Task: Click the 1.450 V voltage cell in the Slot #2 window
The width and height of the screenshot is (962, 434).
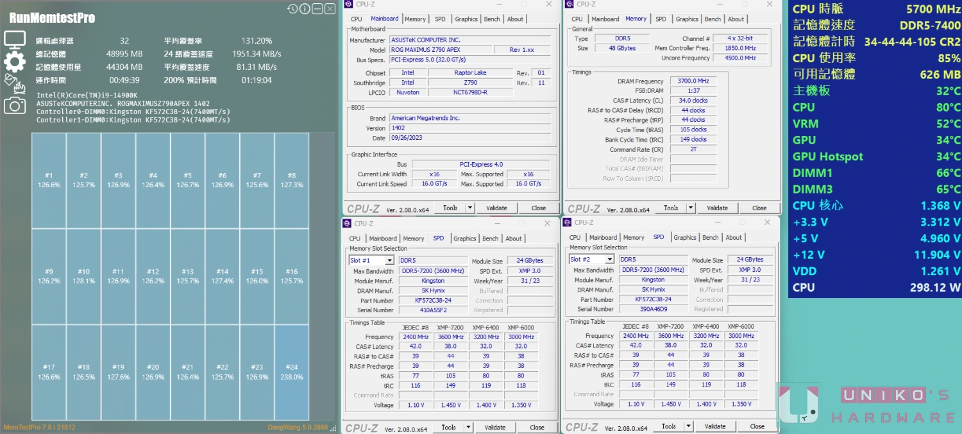Action: 671,404
